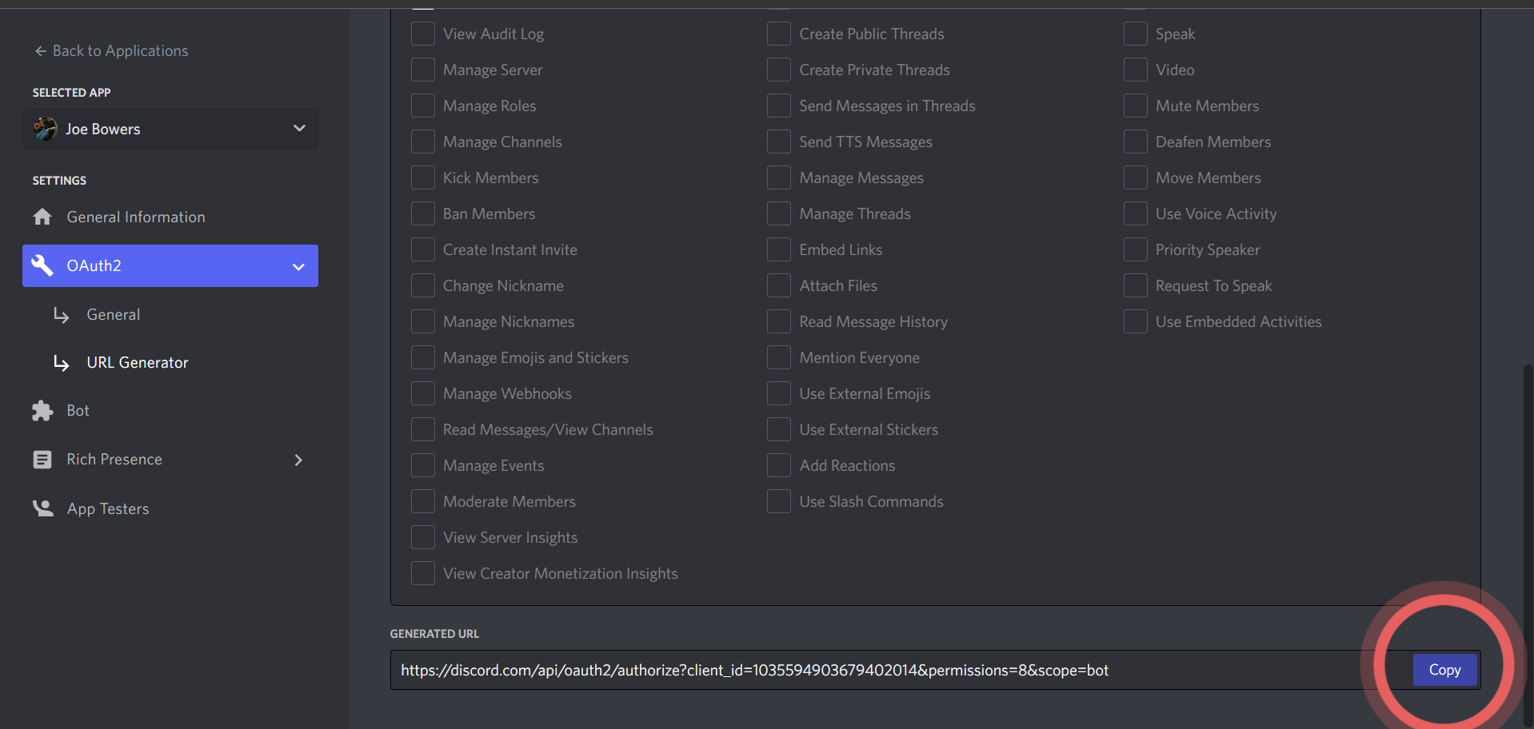This screenshot has height=729, width=1534.
Task: Enable View Server Insights
Action: coord(423,537)
